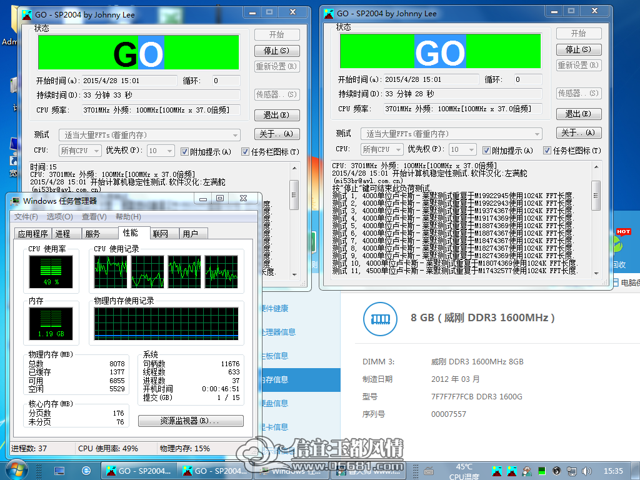This screenshot has height=480, width=640.
Task: Select 处理器信息 sidebar item in background app
Action: click(301, 332)
